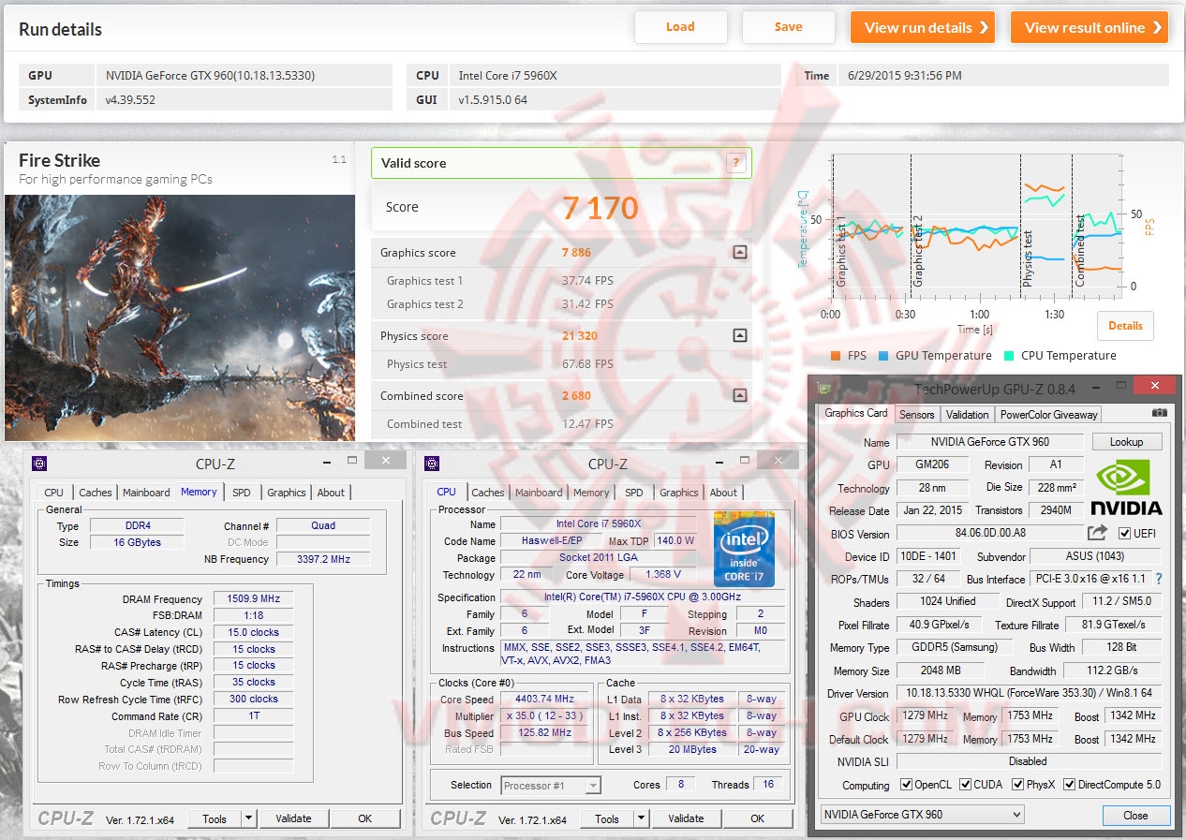
Task: Click the Fire Strike score 7 170
Action: tap(600, 207)
